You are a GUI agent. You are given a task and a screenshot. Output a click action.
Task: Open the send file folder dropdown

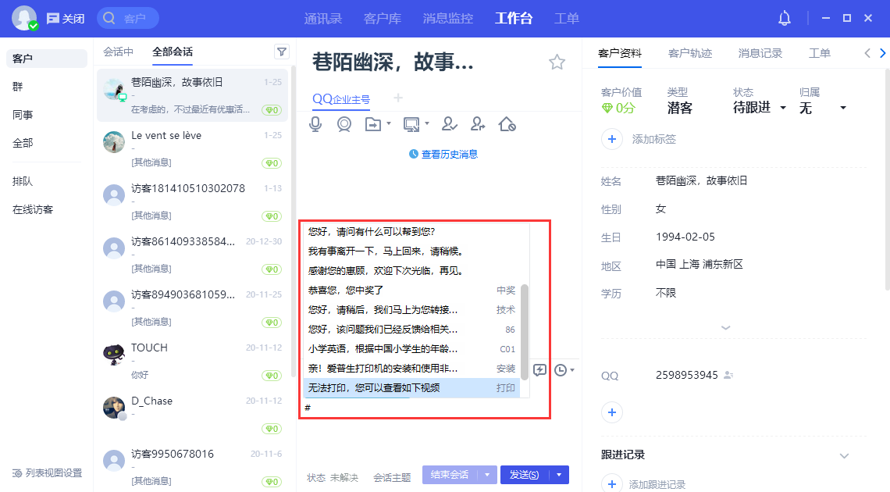(x=389, y=123)
